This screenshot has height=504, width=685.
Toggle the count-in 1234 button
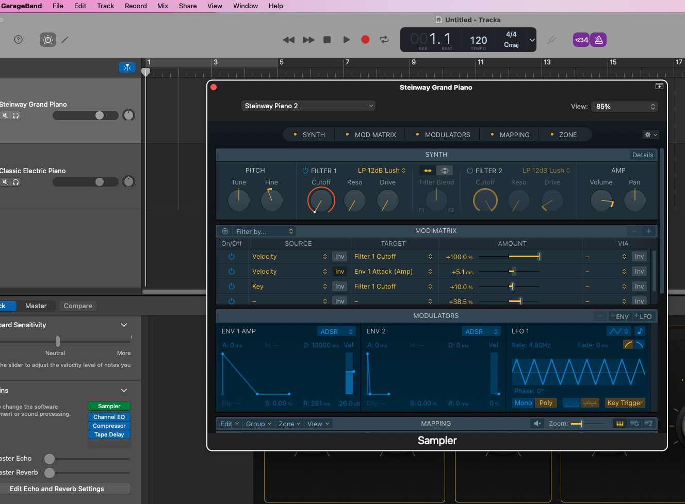coord(581,40)
